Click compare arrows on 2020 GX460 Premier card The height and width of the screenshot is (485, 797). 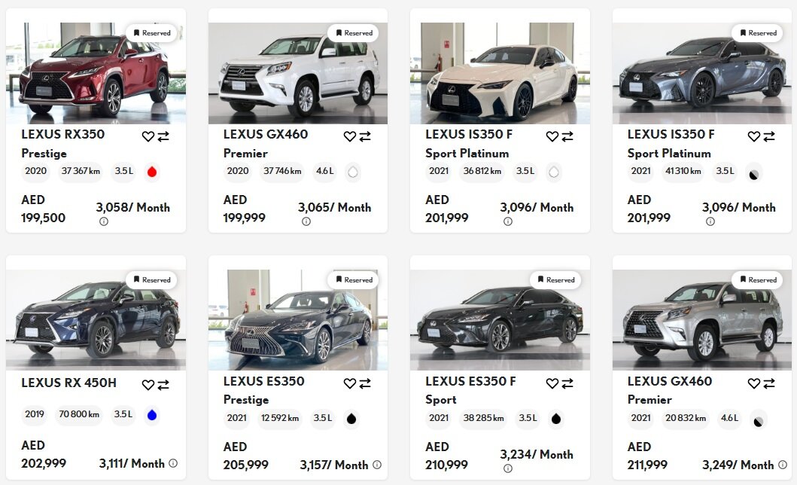(x=365, y=136)
